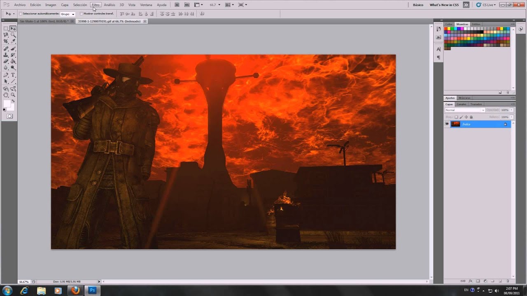Open the Screen Mode dropdown
The image size is (527, 296).
tap(243, 5)
